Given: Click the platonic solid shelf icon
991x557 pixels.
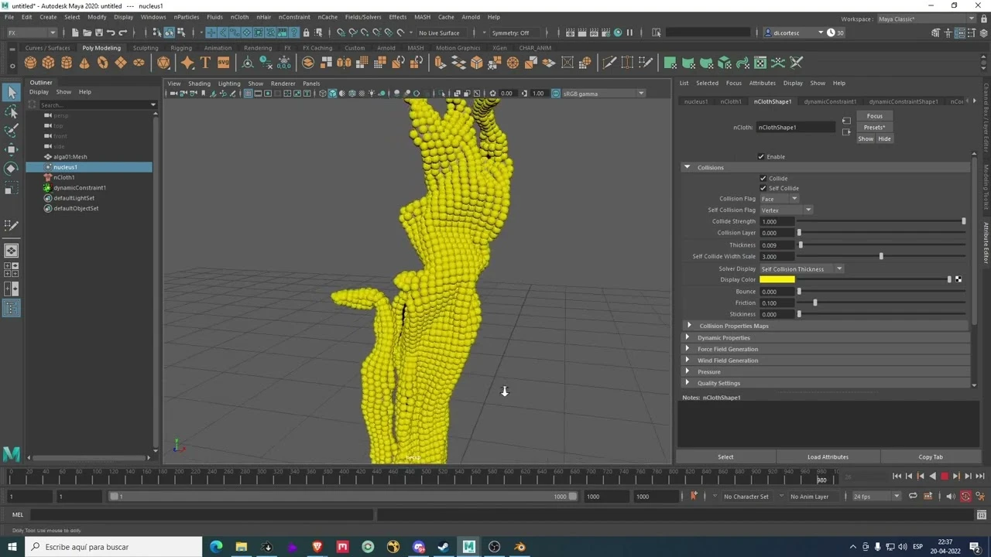Looking at the screenshot, I should pos(163,63).
